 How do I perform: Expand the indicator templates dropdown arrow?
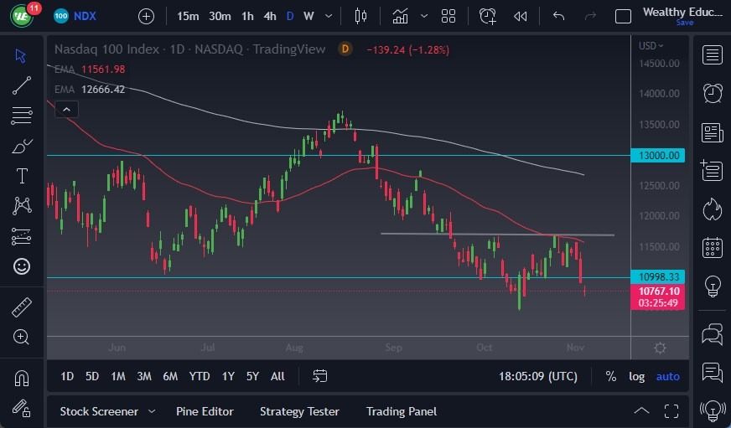click(424, 17)
